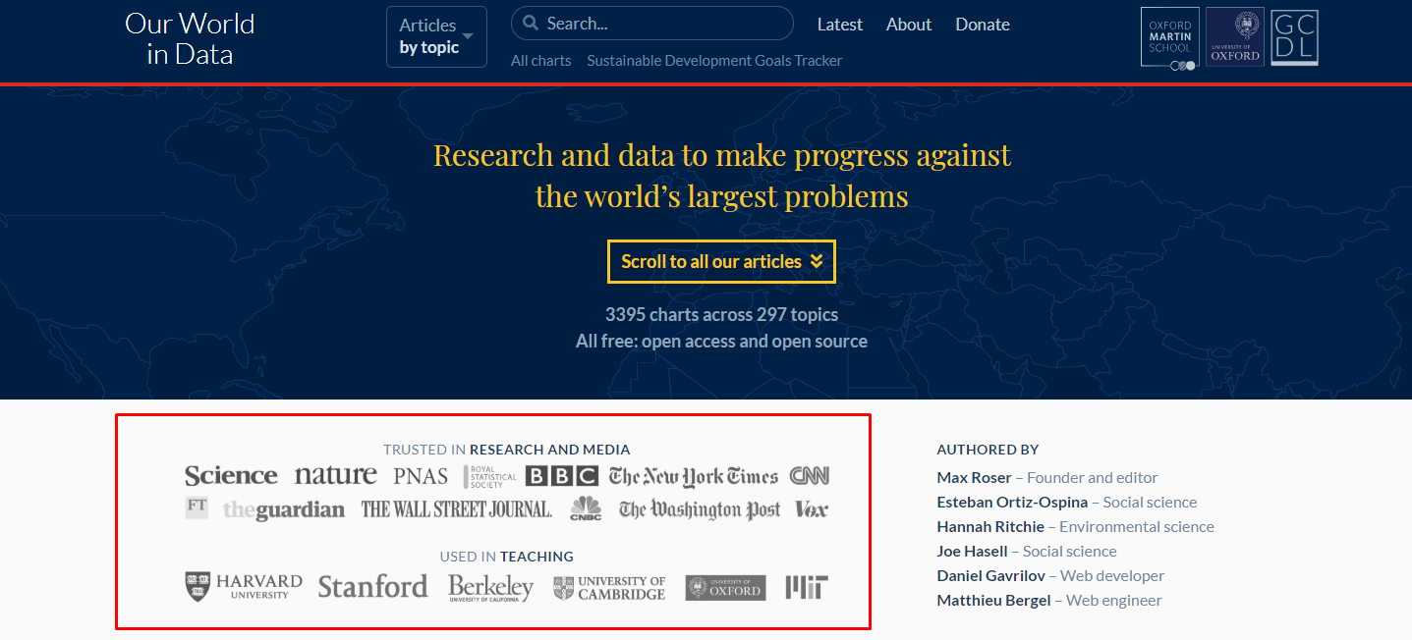Click the Oxford Martin School logo
The height and width of the screenshot is (640, 1412).
point(1169,38)
